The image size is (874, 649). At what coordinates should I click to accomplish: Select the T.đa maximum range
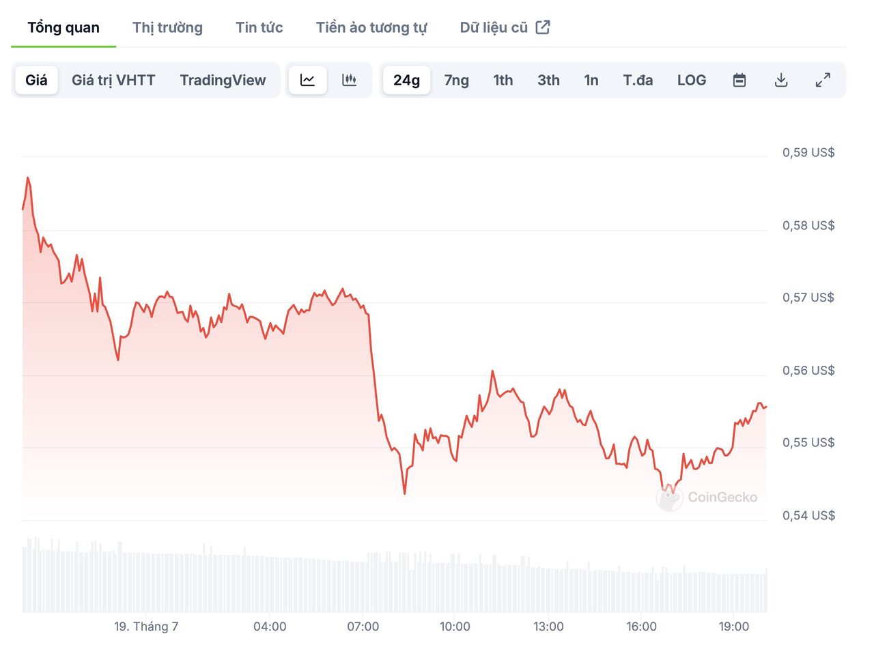[638, 80]
